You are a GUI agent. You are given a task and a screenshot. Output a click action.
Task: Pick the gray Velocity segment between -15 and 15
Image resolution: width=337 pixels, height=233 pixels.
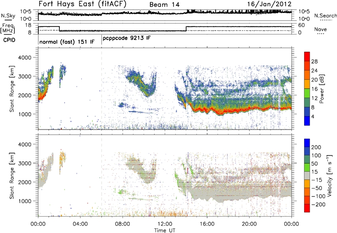[307, 175]
